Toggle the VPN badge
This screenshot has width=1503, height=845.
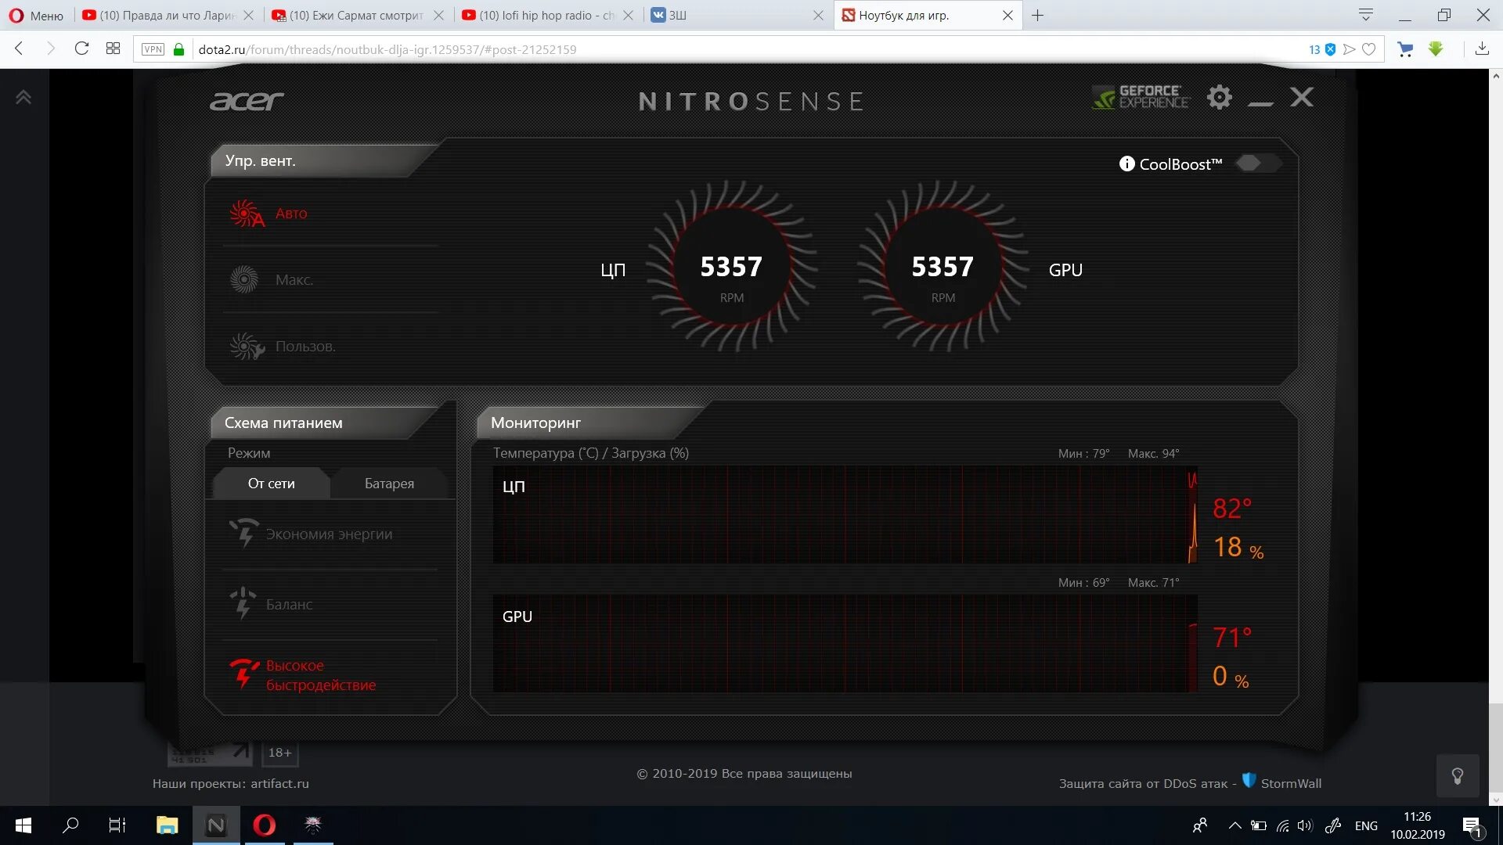point(153,49)
